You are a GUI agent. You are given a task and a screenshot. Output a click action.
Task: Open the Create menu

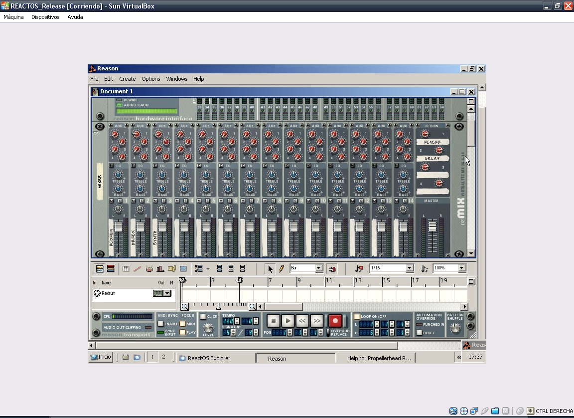(x=127, y=79)
